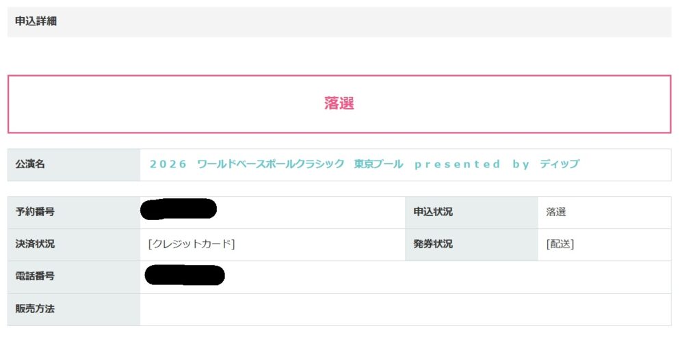This screenshot has height=339, width=684.
Task: Click "presented by" in the event title
Action: point(472,164)
